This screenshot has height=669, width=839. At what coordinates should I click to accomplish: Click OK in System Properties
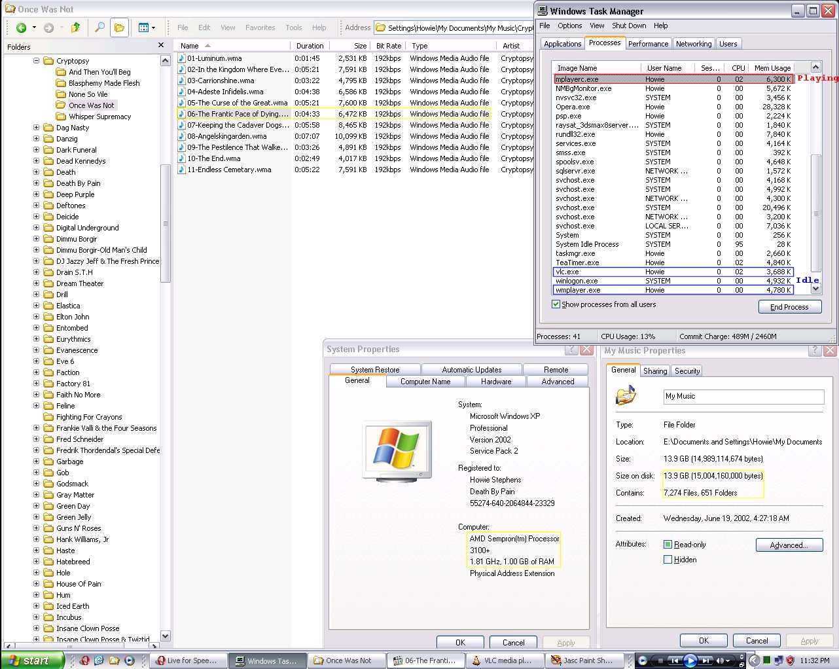coord(460,642)
